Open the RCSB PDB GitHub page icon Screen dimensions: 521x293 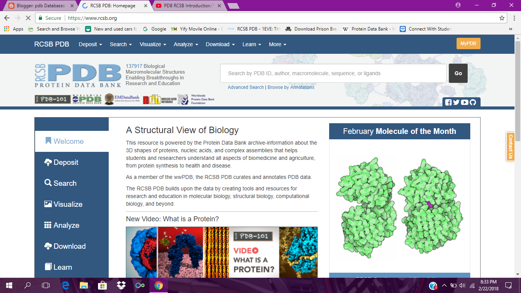point(473,102)
